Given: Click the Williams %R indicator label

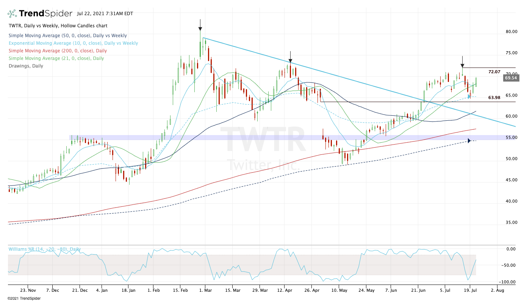Looking at the screenshot, I should pyautogui.click(x=44, y=249).
